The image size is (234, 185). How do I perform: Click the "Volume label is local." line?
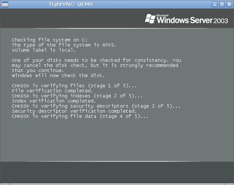[44, 50]
